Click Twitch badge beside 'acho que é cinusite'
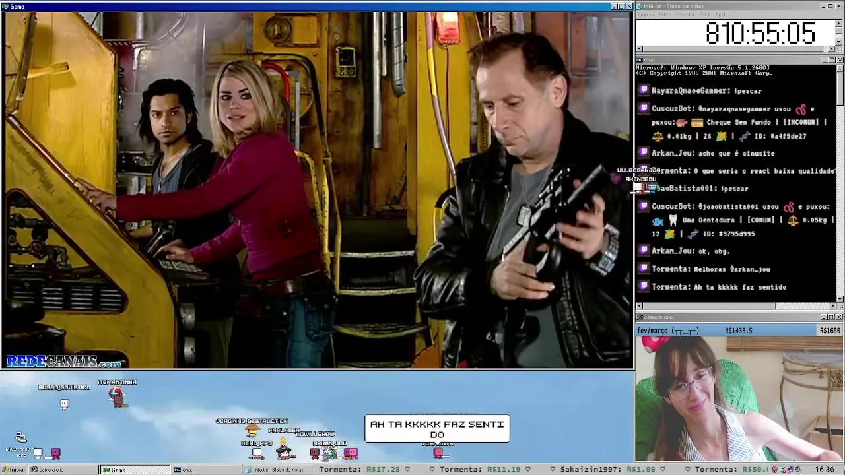Screen dimensions: 845x475 644,152
